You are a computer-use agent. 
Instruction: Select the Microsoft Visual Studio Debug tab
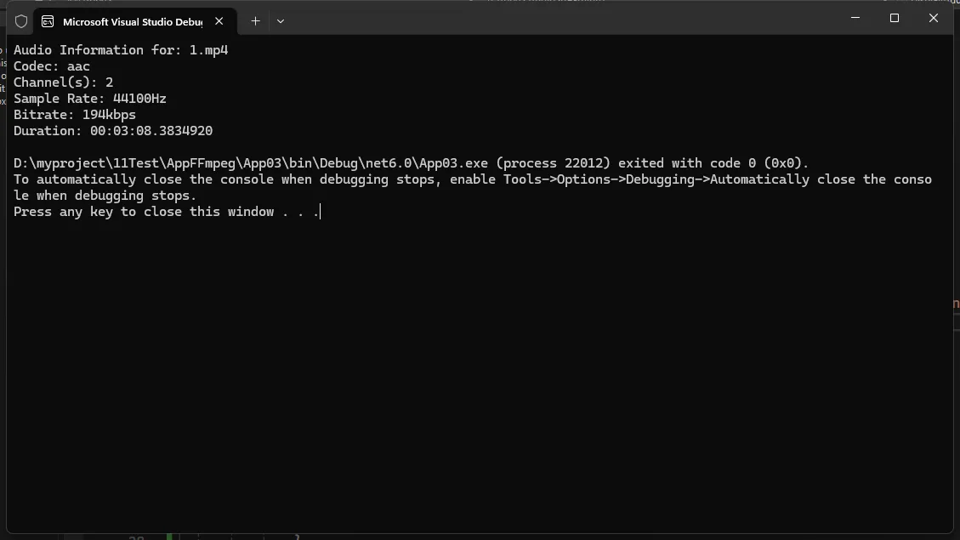pyautogui.click(x=132, y=21)
